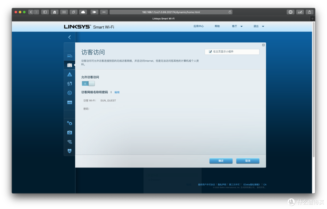Open Connectivity gears icon
Screen dimensions: 327x209
[x=70, y=123]
